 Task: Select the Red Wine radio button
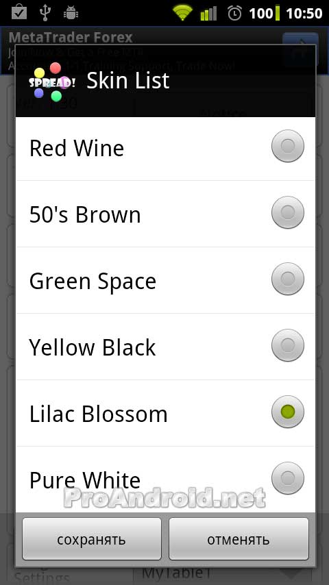[288, 146]
